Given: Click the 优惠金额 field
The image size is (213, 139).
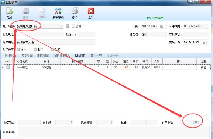Looking at the screenshot, I should [104, 122].
